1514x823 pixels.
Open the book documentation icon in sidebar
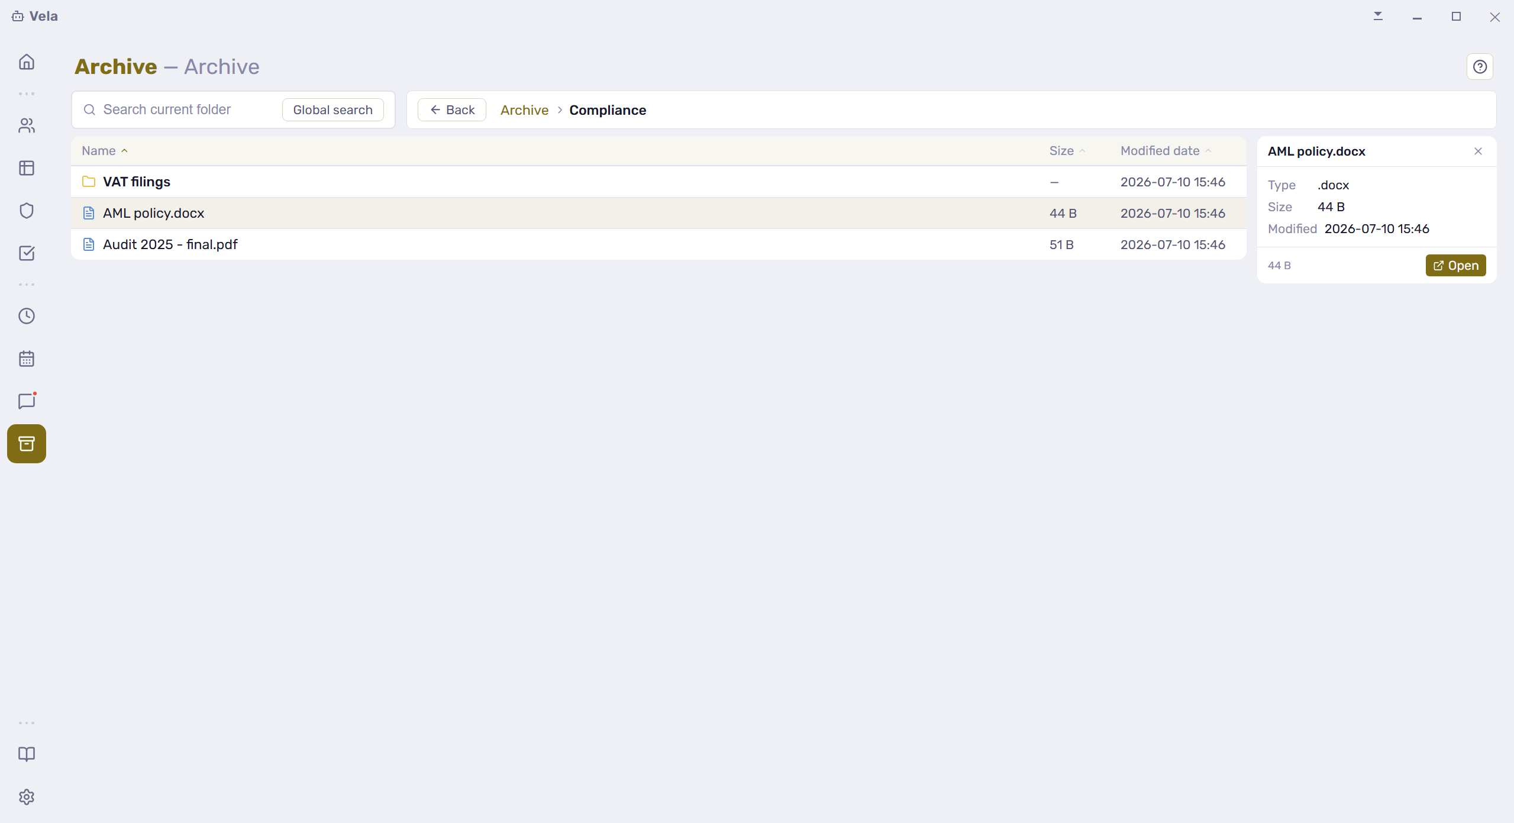coord(27,754)
